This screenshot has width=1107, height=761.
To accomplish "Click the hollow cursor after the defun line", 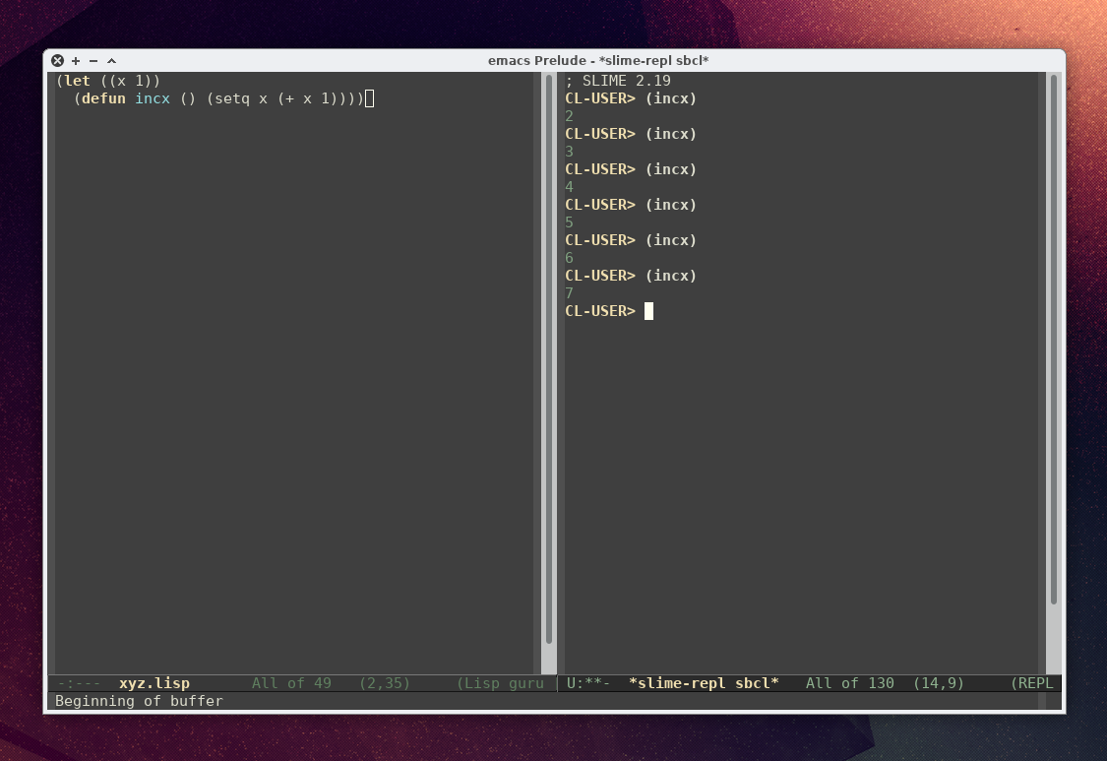I will (369, 98).
